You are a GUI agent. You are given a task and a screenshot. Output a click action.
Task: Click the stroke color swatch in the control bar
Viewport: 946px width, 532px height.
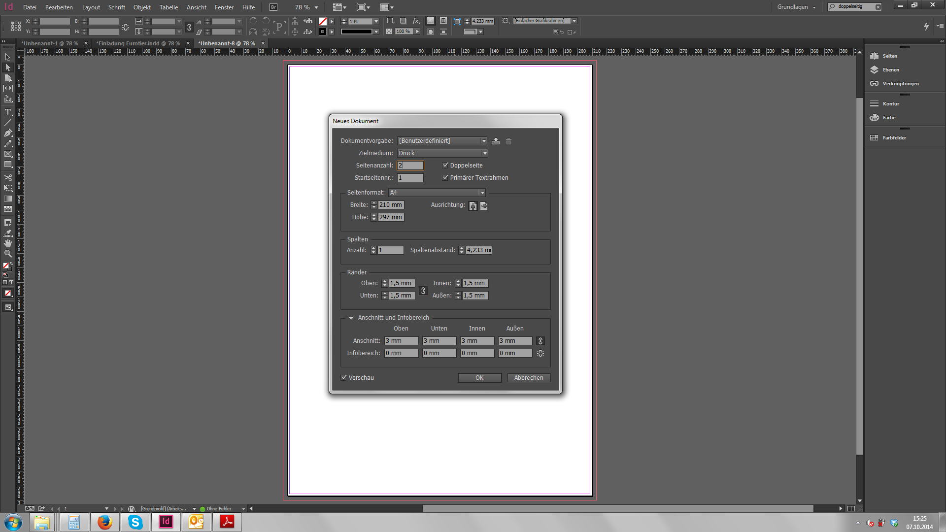[x=323, y=32]
